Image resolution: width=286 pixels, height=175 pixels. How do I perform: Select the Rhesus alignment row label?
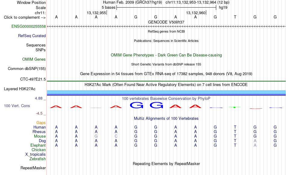39,132
